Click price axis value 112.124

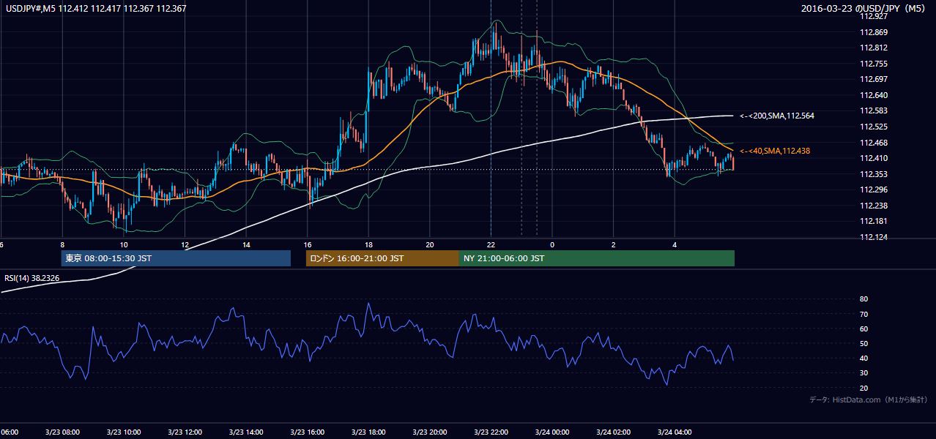873,237
